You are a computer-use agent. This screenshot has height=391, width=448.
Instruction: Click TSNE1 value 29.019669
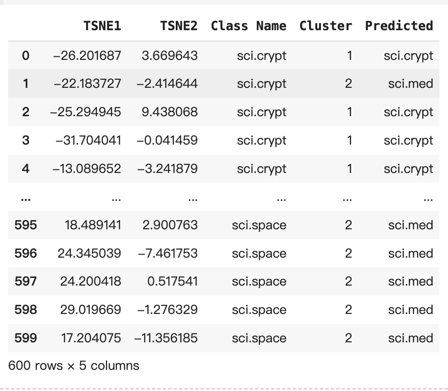coord(91,310)
